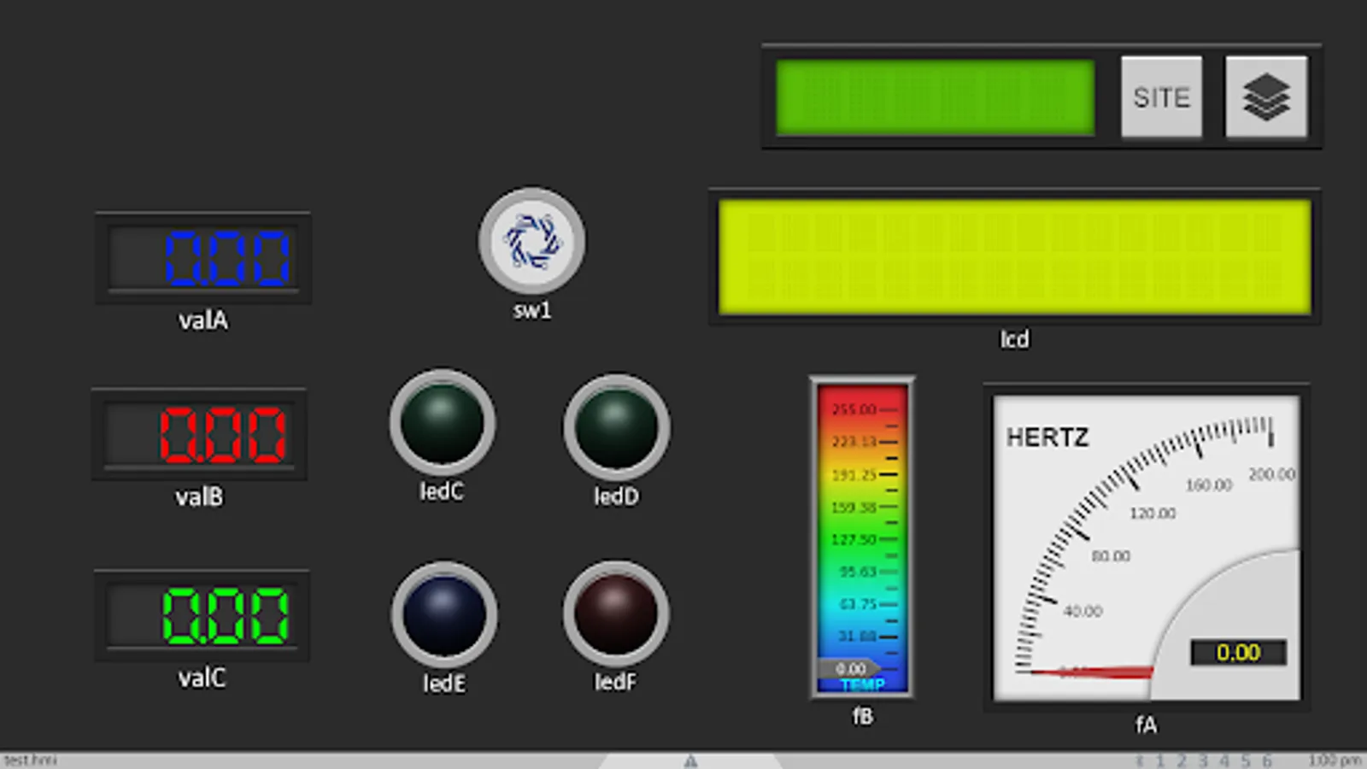Click the clock time in the status bar

click(1335, 760)
